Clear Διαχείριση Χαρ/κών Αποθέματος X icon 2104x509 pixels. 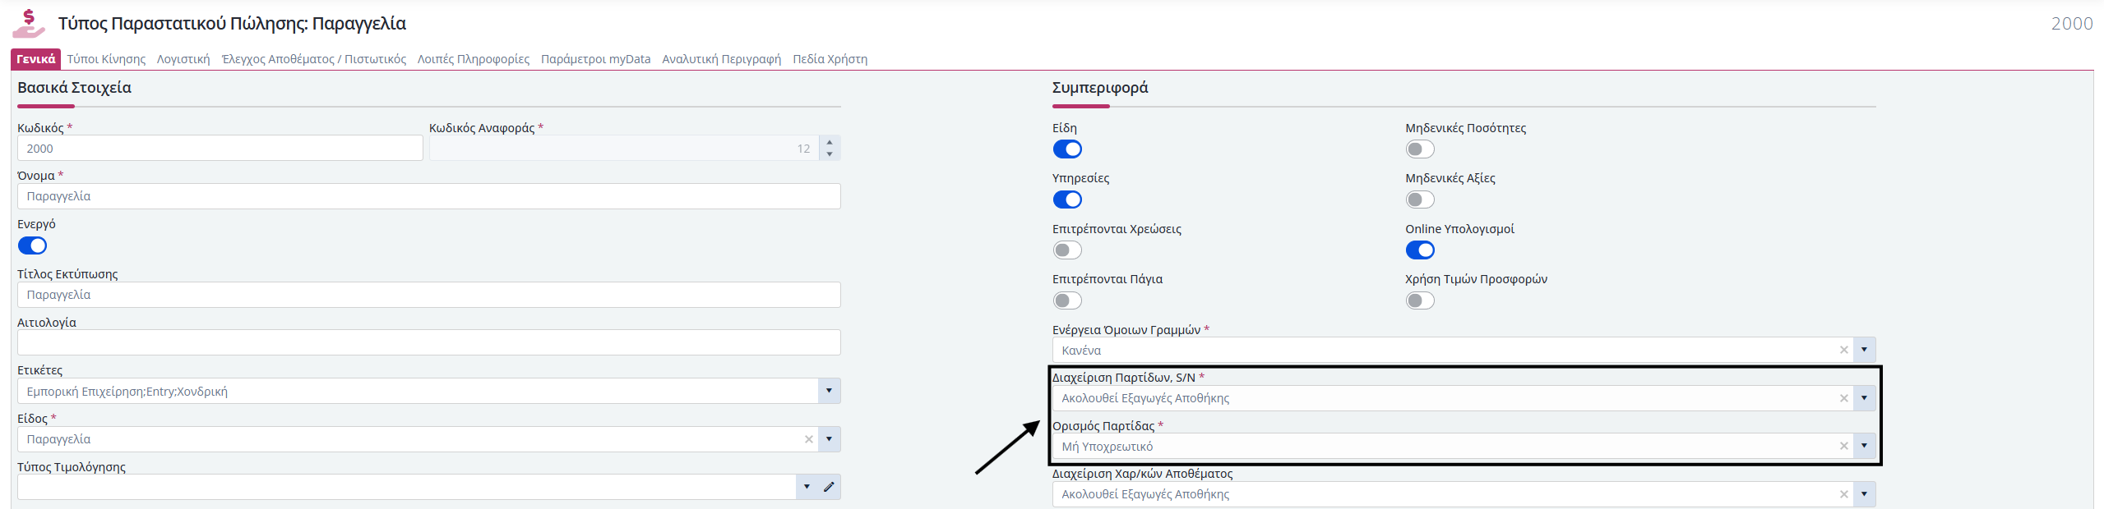[x=1843, y=494]
